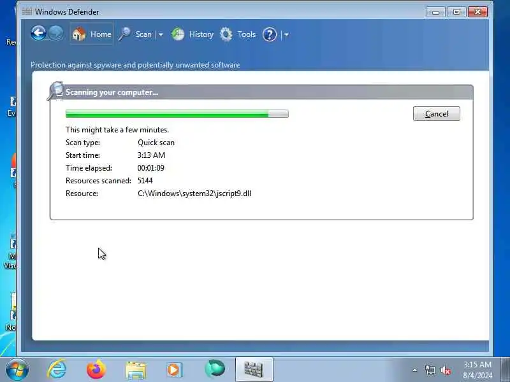The width and height of the screenshot is (510, 382).
Task: Launch Internet Explorer from taskbar
Action: (57, 370)
